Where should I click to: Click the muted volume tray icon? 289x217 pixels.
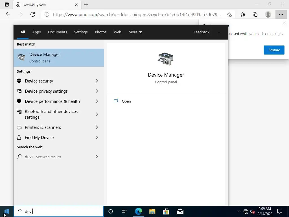tap(252, 211)
